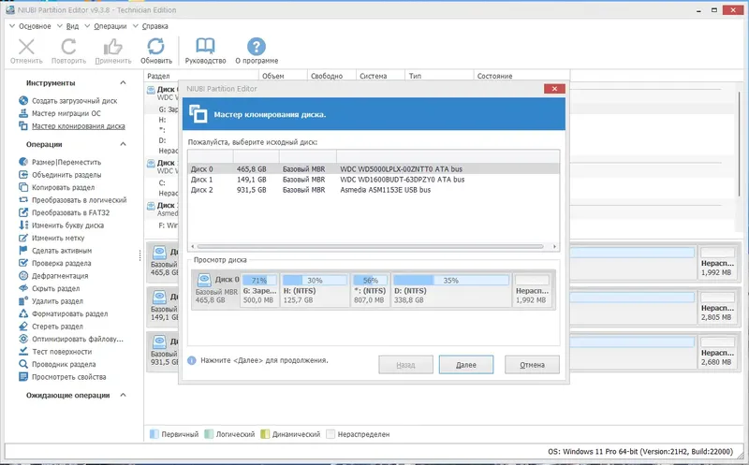The image size is (749, 465).
Task: Open the Вид menu
Action: pos(72,26)
